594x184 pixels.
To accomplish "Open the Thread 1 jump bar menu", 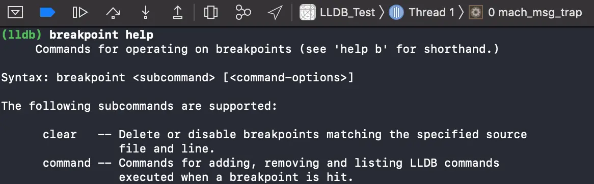I will coord(422,13).
